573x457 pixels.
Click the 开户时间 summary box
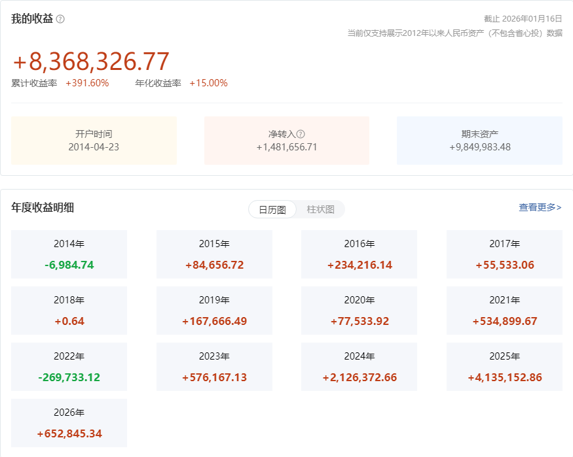(x=94, y=141)
